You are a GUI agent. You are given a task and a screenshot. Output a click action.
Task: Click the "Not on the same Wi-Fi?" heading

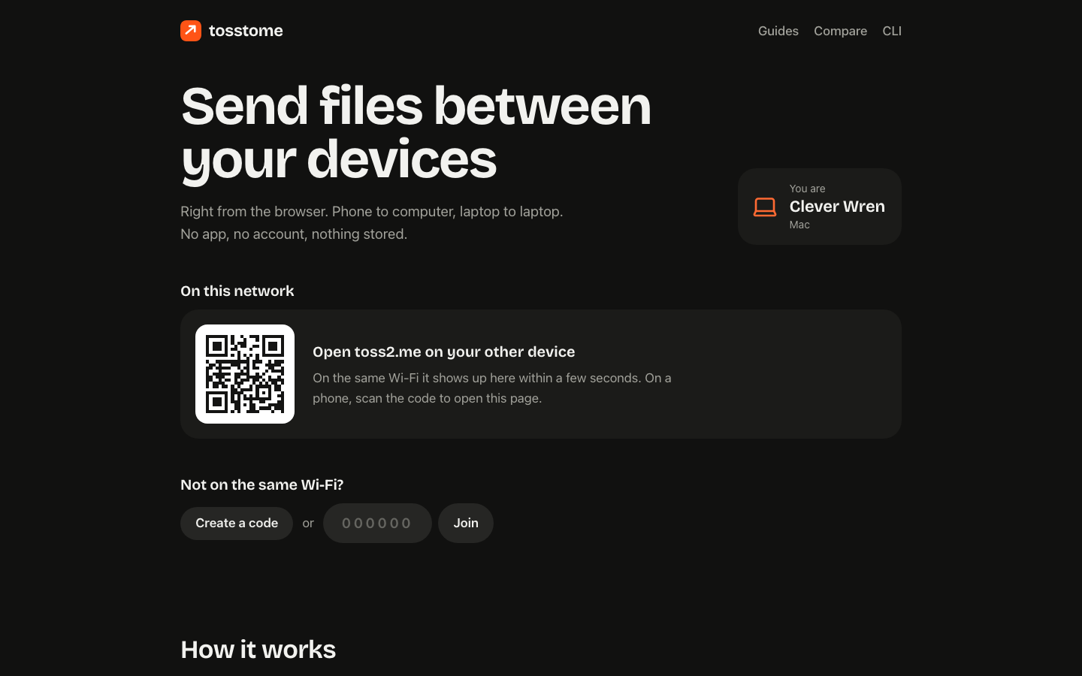pyautogui.click(x=262, y=484)
